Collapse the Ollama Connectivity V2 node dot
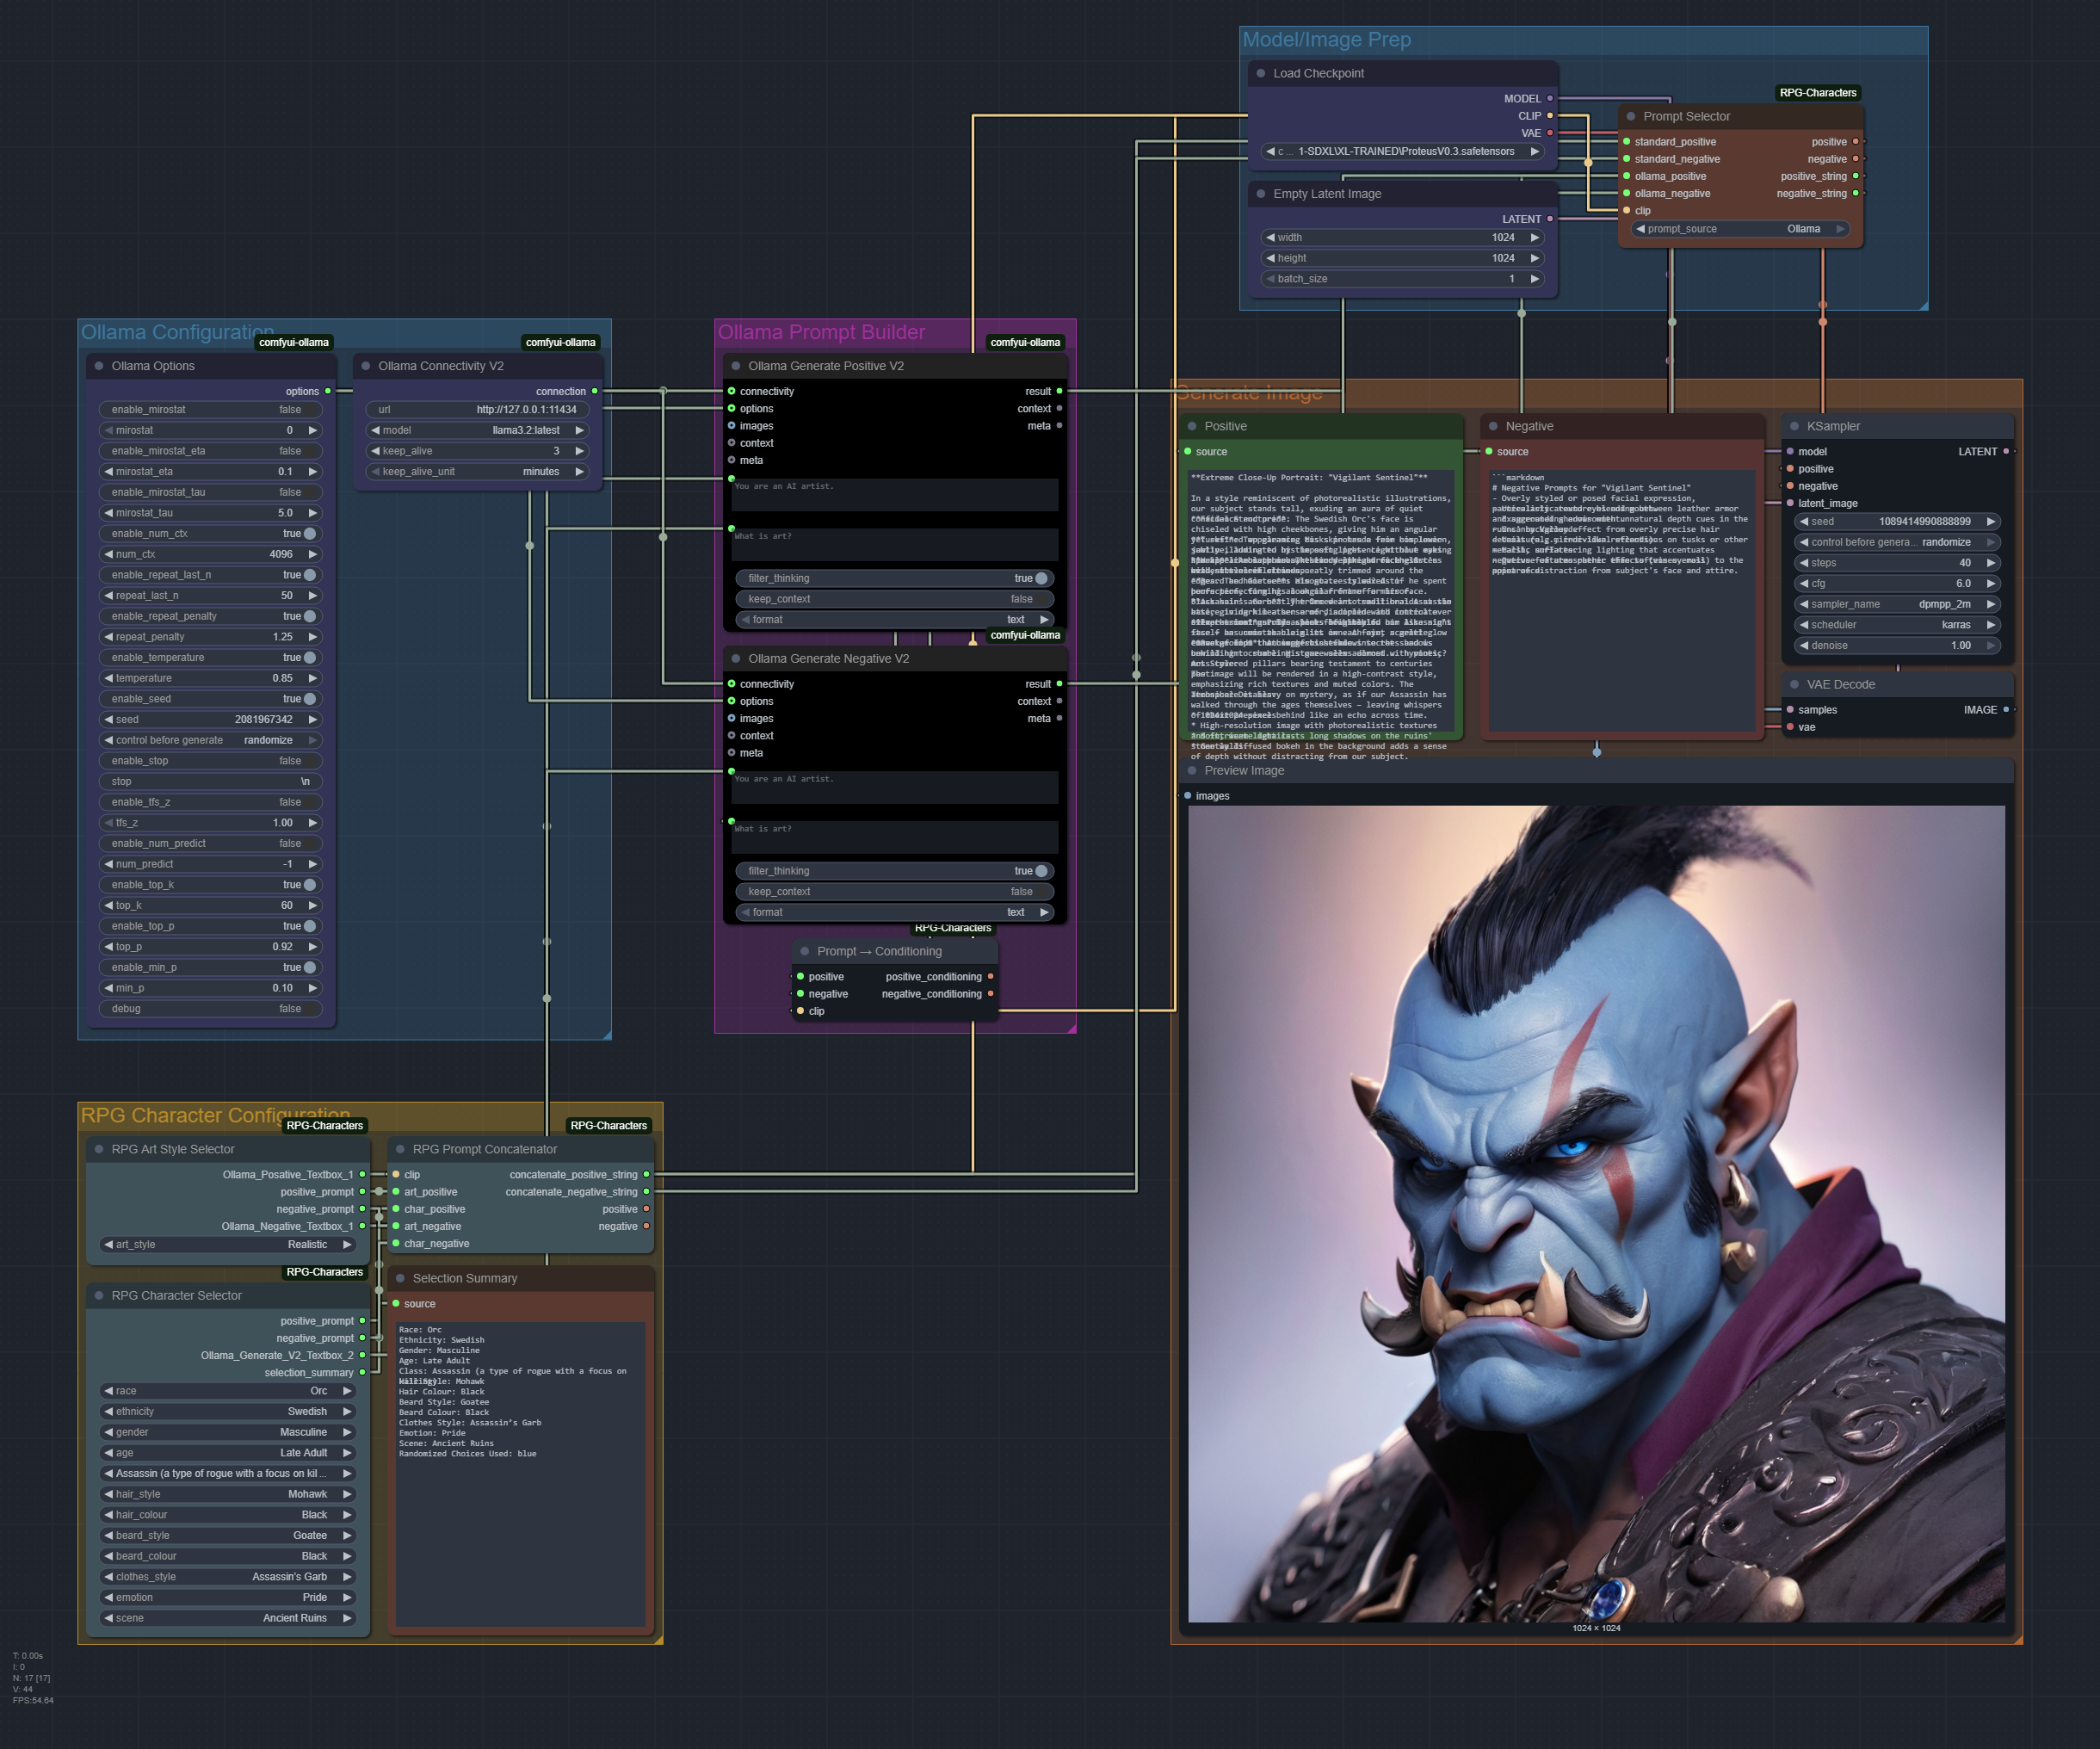 [366, 366]
